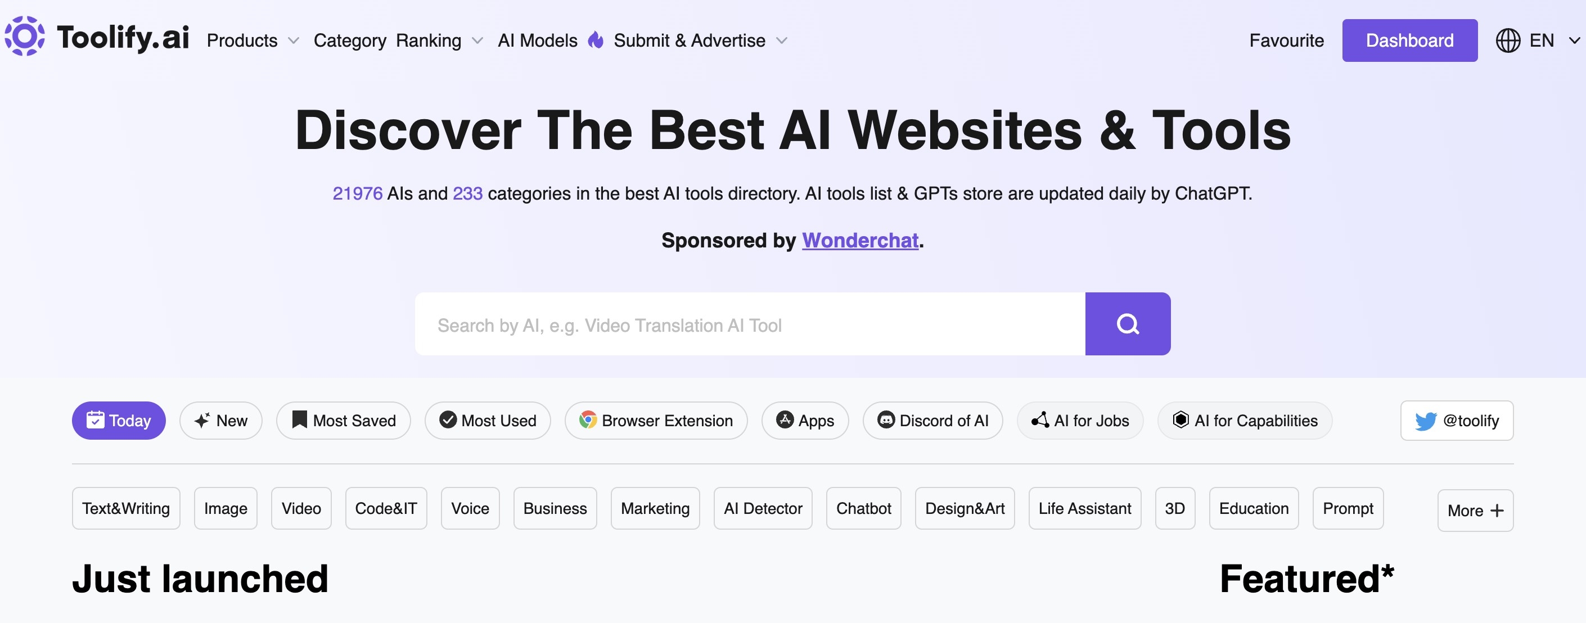Viewport: 1586px width, 623px height.
Task: Click the flame icon beside AI Models
Action: [x=596, y=40]
